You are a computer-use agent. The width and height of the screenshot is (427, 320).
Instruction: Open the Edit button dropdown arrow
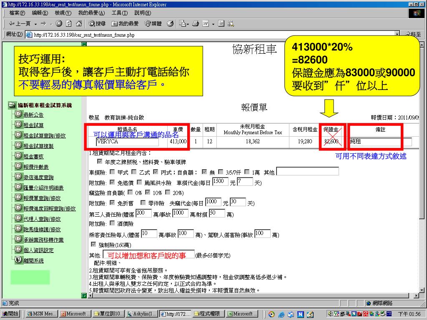point(213,24)
